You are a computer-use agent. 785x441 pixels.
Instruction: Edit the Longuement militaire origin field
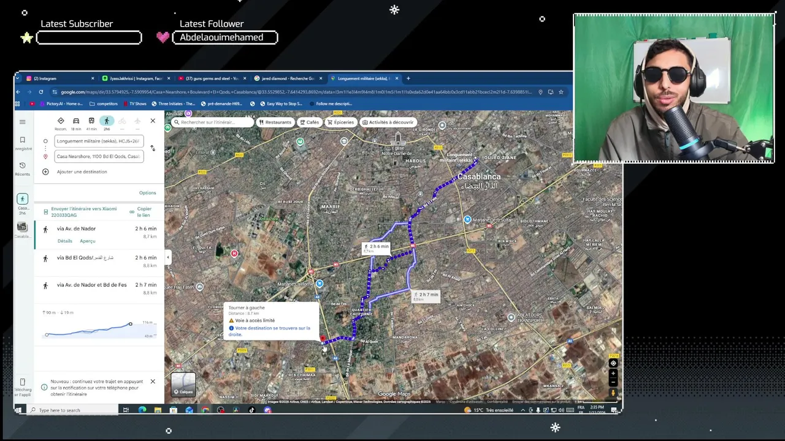point(99,141)
